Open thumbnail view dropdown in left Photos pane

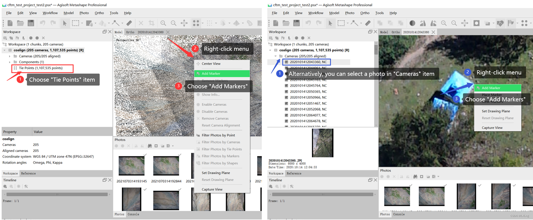pyautogui.click(x=173, y=146)
